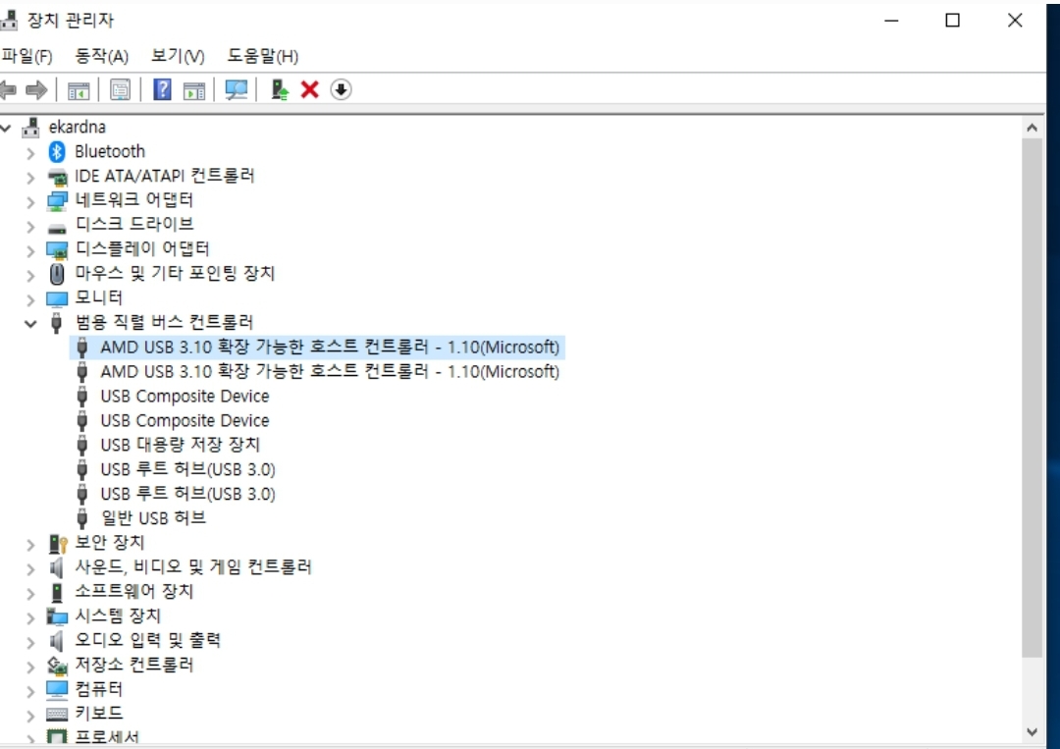The width and height of the screenshot is (1060, 749).
Task: Click Scan for hardware changes icon
Action: tap(237, 90)
